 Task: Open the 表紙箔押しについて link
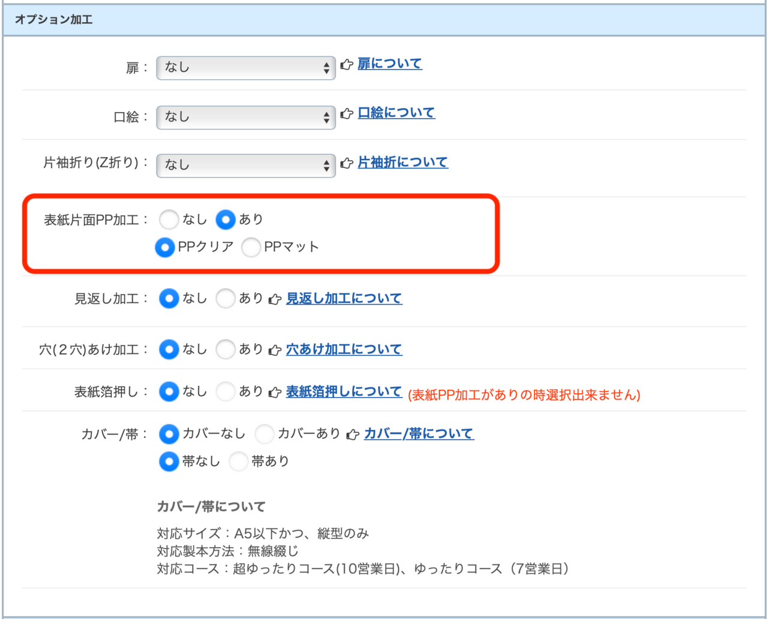[x=343, y=392]
